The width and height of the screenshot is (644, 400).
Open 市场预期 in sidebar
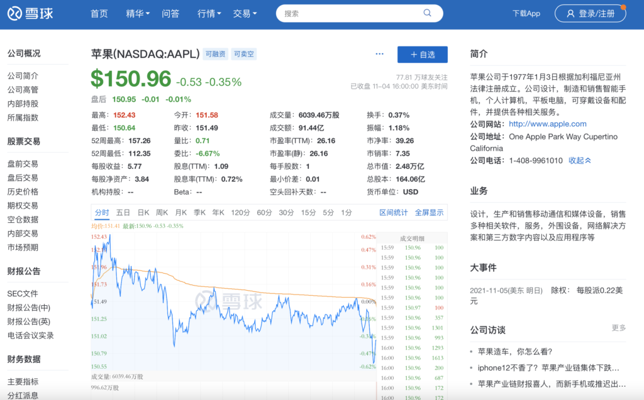pos(23,247)
